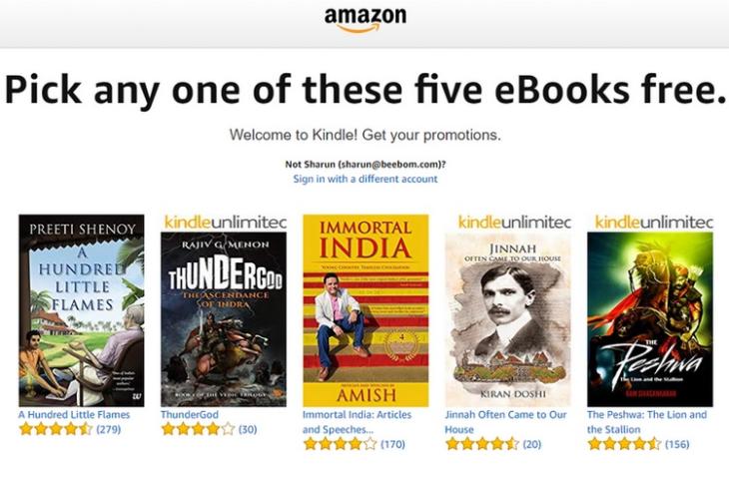The width and height of the screenshot is (729, 486).
Task: Open the ThunderGod title link
Action: coord(190,414)
